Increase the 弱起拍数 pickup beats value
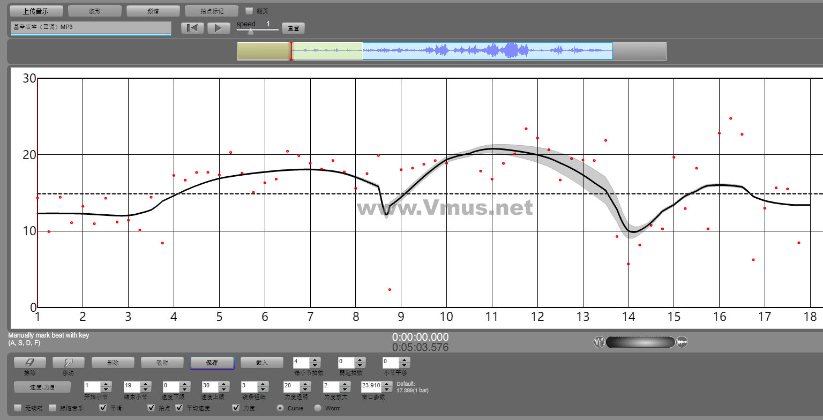The image size is (823, 420). click(x=360, y=360)
